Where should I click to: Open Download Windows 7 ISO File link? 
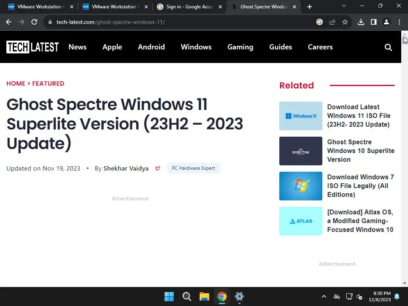(360, 186)
